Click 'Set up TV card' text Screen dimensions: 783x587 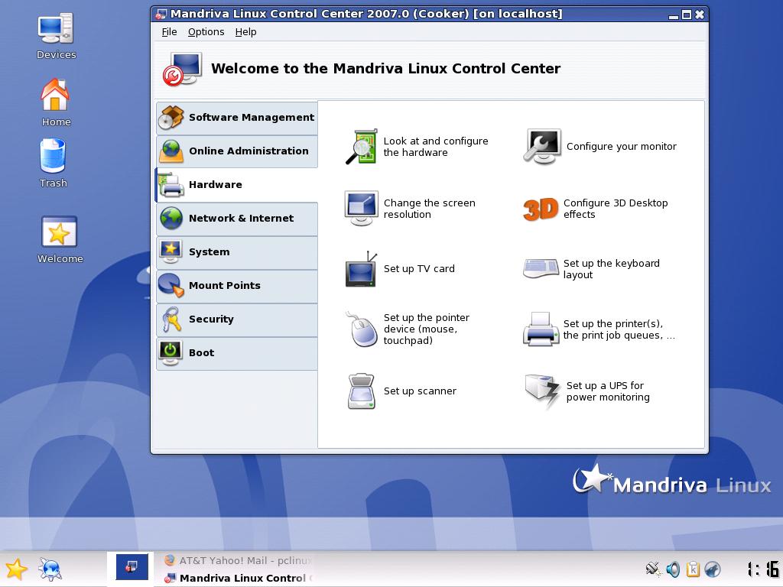419,268
